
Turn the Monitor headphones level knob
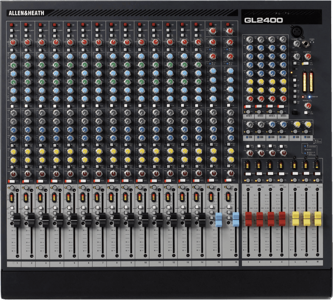click(x=307, y=106)
